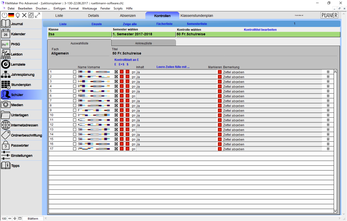This screenshot has width=347, height=221.
Task: Open Internetadressen via the globe icon
Action: pyautogui.click(x=6, y=125)
